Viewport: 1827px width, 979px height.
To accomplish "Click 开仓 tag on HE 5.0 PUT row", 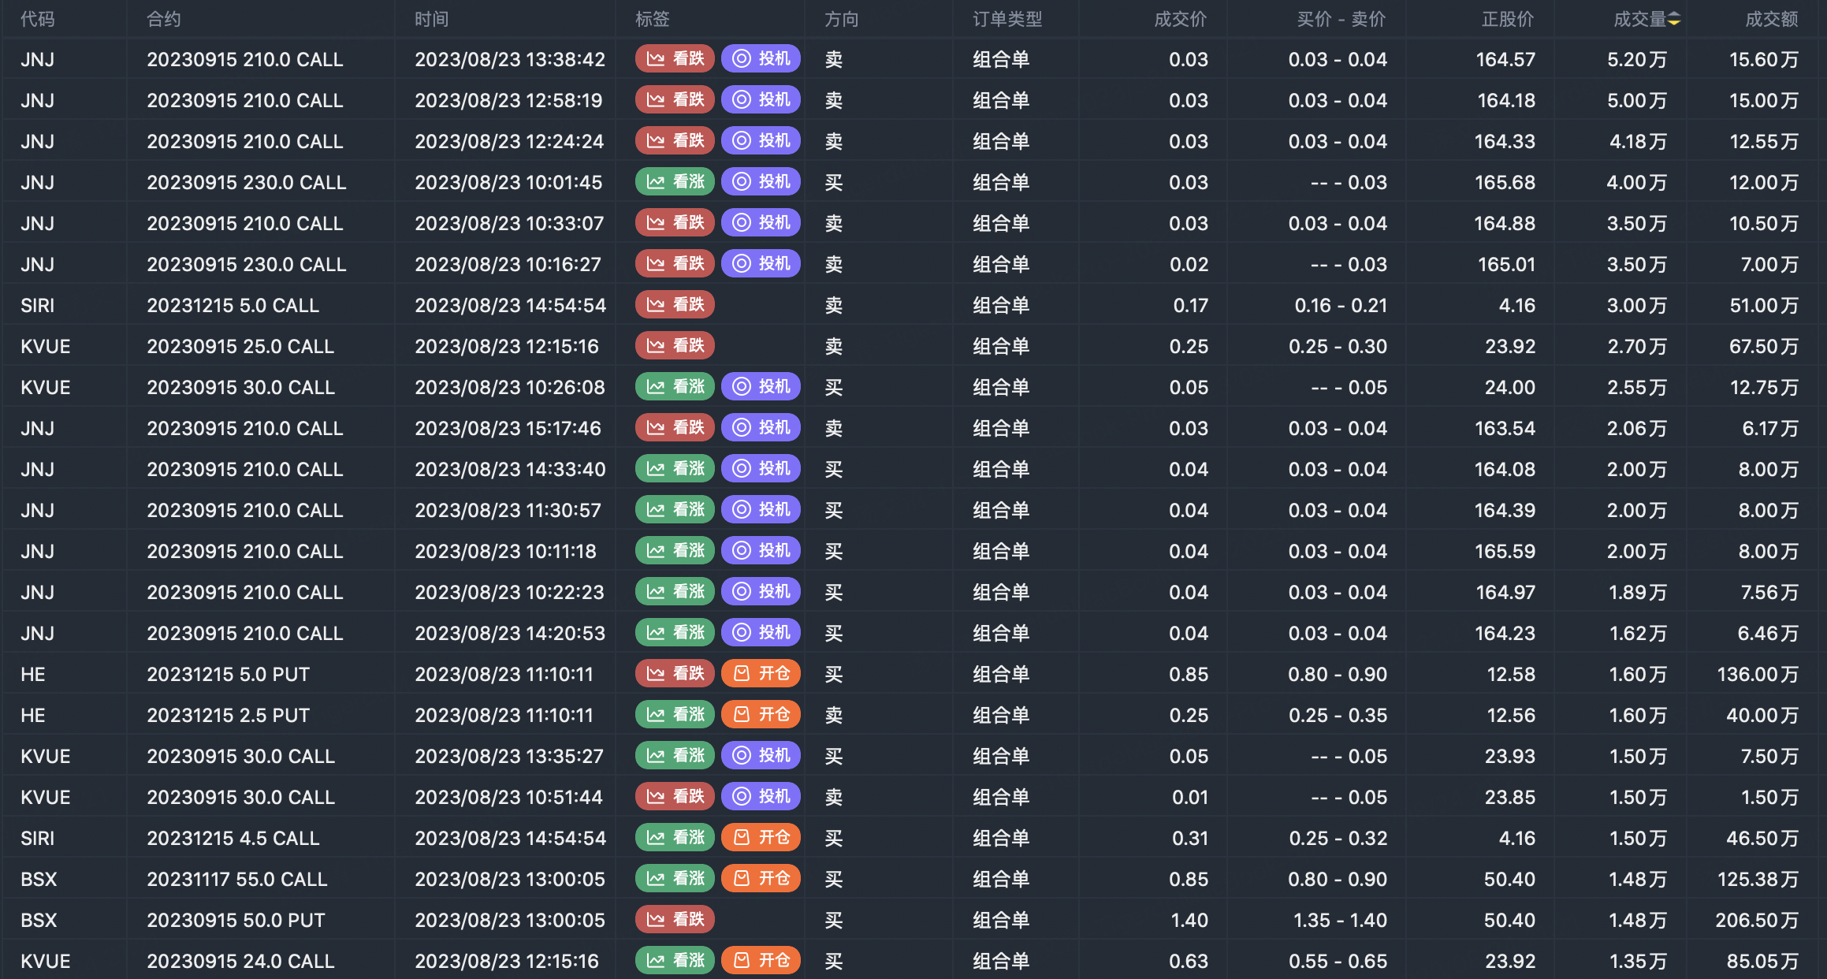I will 761,673.
